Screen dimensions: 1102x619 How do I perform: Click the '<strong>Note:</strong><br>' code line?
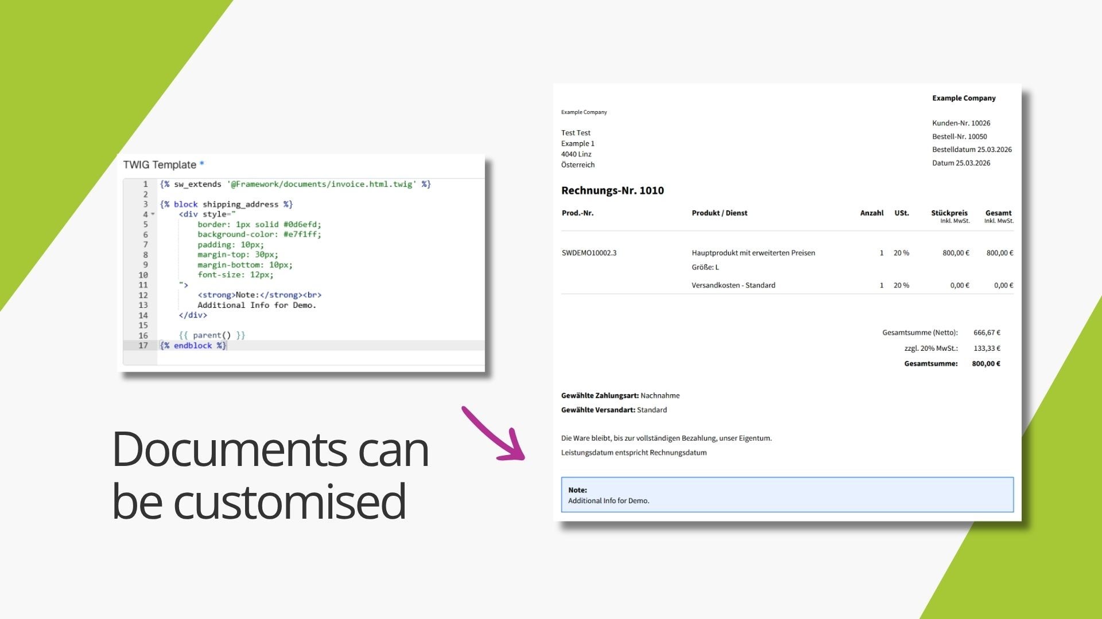(x=259, y=295)
